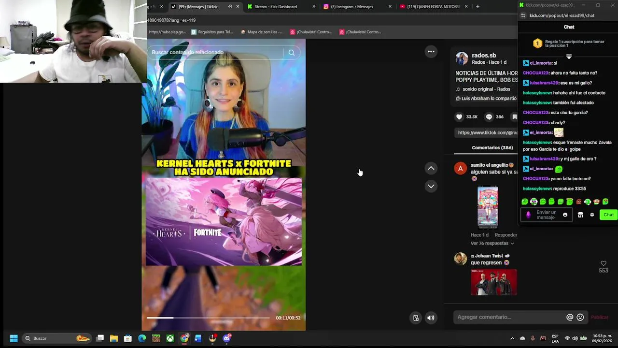Open Kick chat settings gear
The height and width of the screenshot is (348, 618).
pos(592,215)
